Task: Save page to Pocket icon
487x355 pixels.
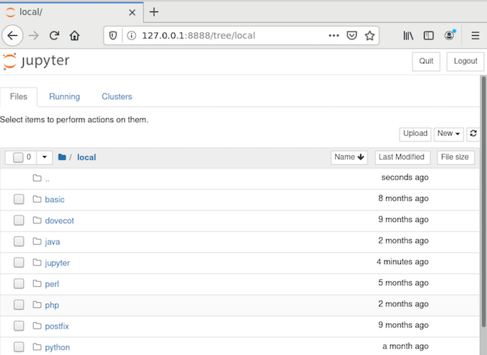Action: pos(352,36)
